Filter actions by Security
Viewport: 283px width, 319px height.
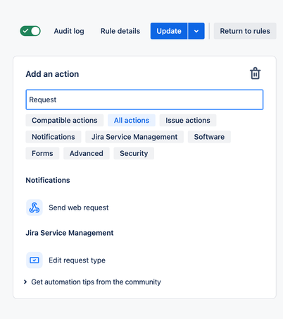(x=134, y=153)
